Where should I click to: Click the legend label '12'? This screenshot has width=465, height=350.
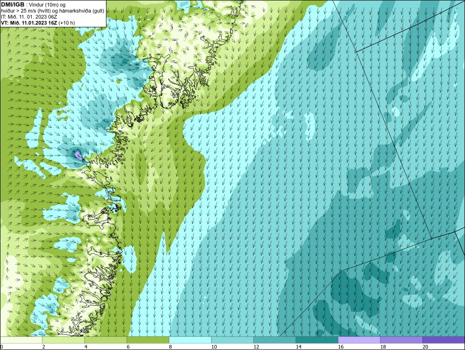click(x=256, y=347)
